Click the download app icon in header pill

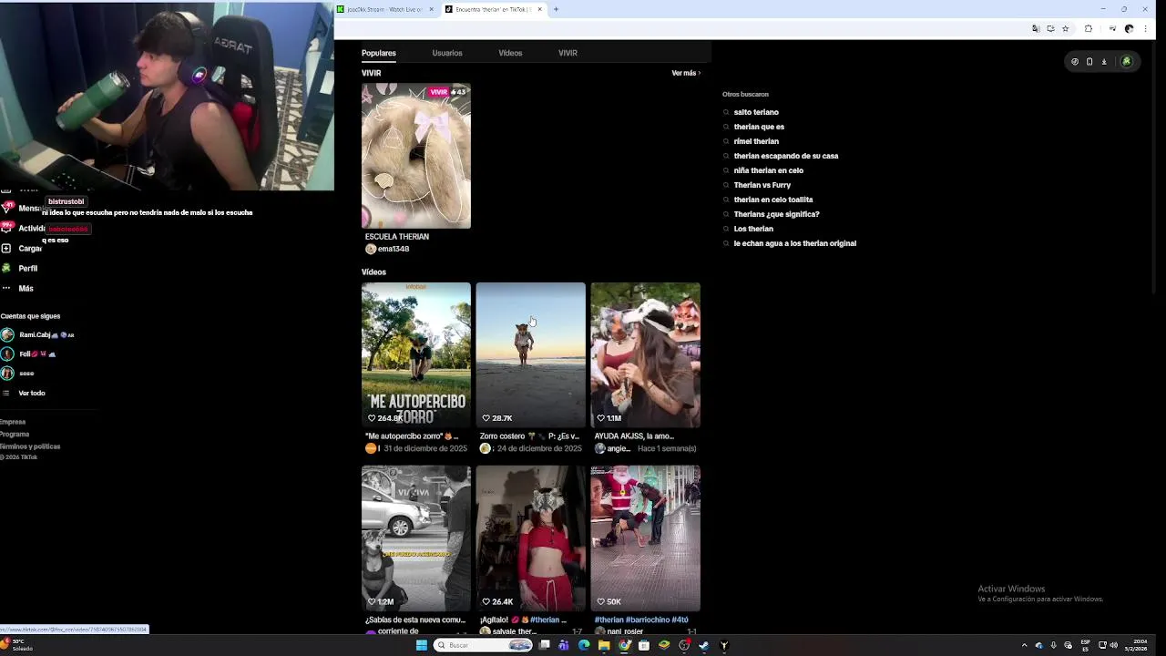[1104, 62]
